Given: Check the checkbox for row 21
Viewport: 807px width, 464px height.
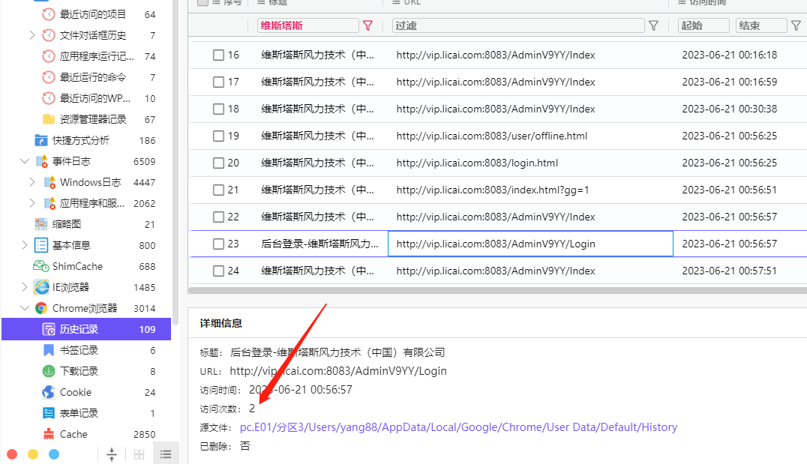Looking at the screenshot, I should tap(219, 190).
